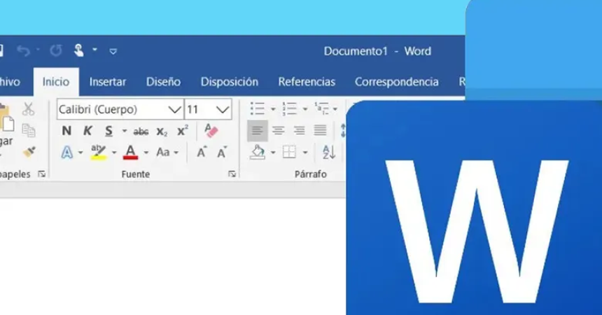Image resolution: width=602 pixels, height=315 pixels.
Task: Apply subscript X2 formatting
Action: (162, 132)
